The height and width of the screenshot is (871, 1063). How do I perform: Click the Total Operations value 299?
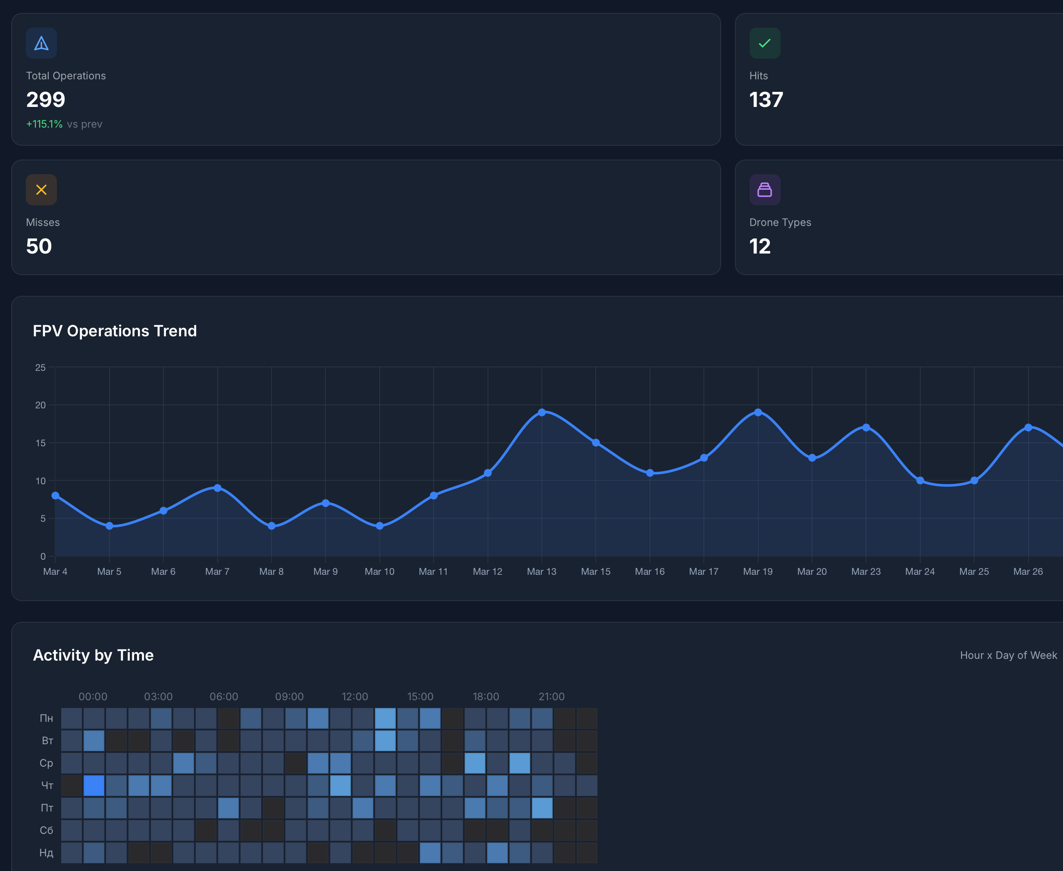(x=46, y=99)
